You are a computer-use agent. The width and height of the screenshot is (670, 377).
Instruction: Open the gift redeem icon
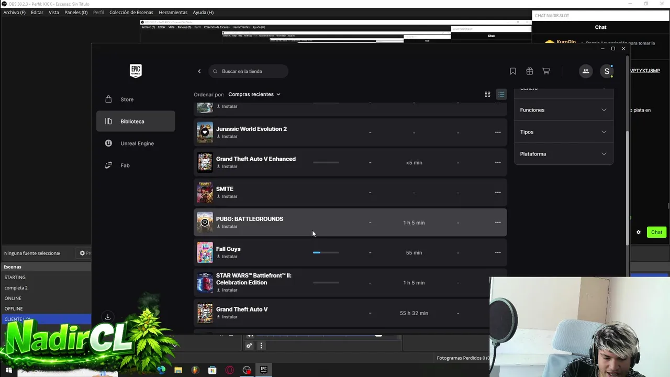pos(530,71)
